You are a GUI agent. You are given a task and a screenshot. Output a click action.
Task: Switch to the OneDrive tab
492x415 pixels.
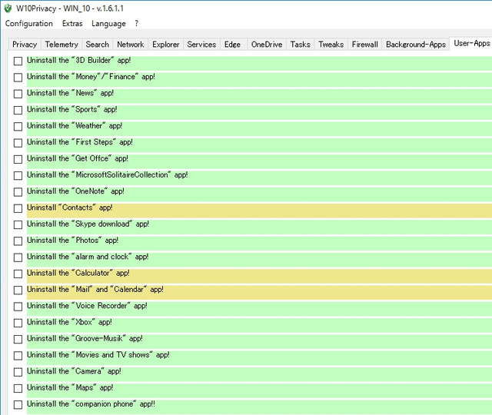pos(267,45)
